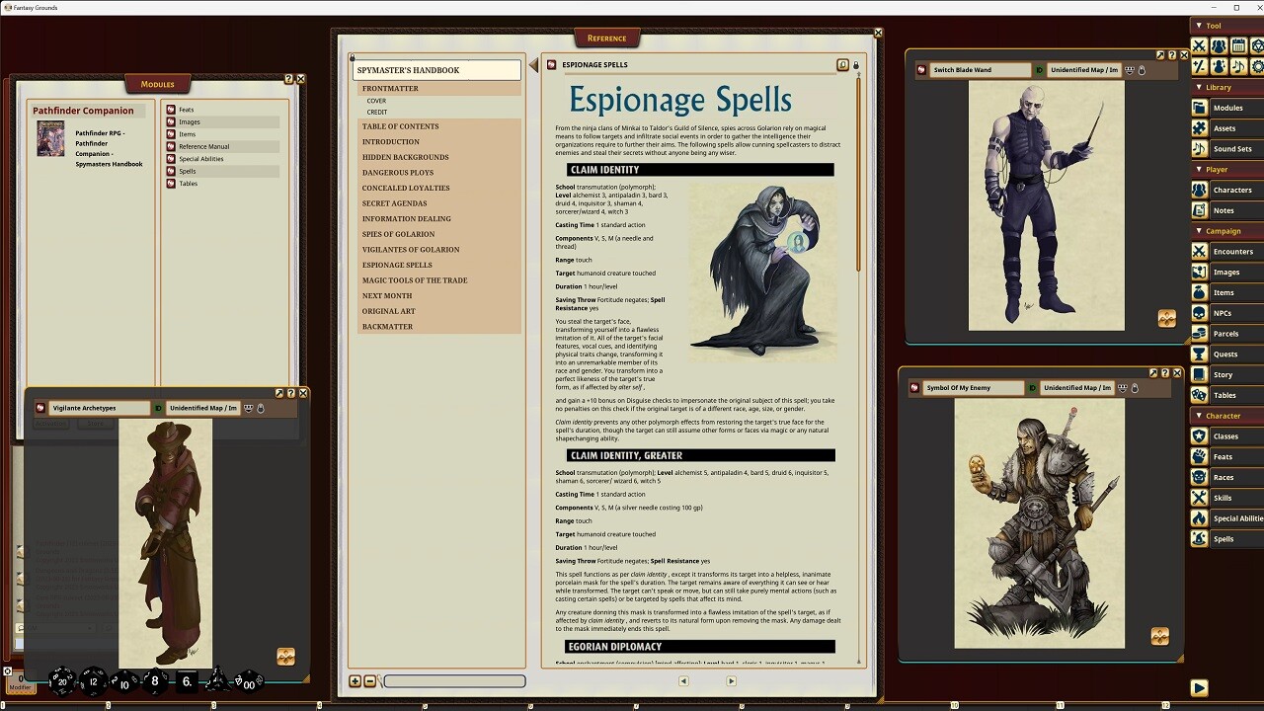The height and width of the screenshot is (711, 1264).
Task: Open the Sound Sets panel
Action: (x=1231, y=149)
